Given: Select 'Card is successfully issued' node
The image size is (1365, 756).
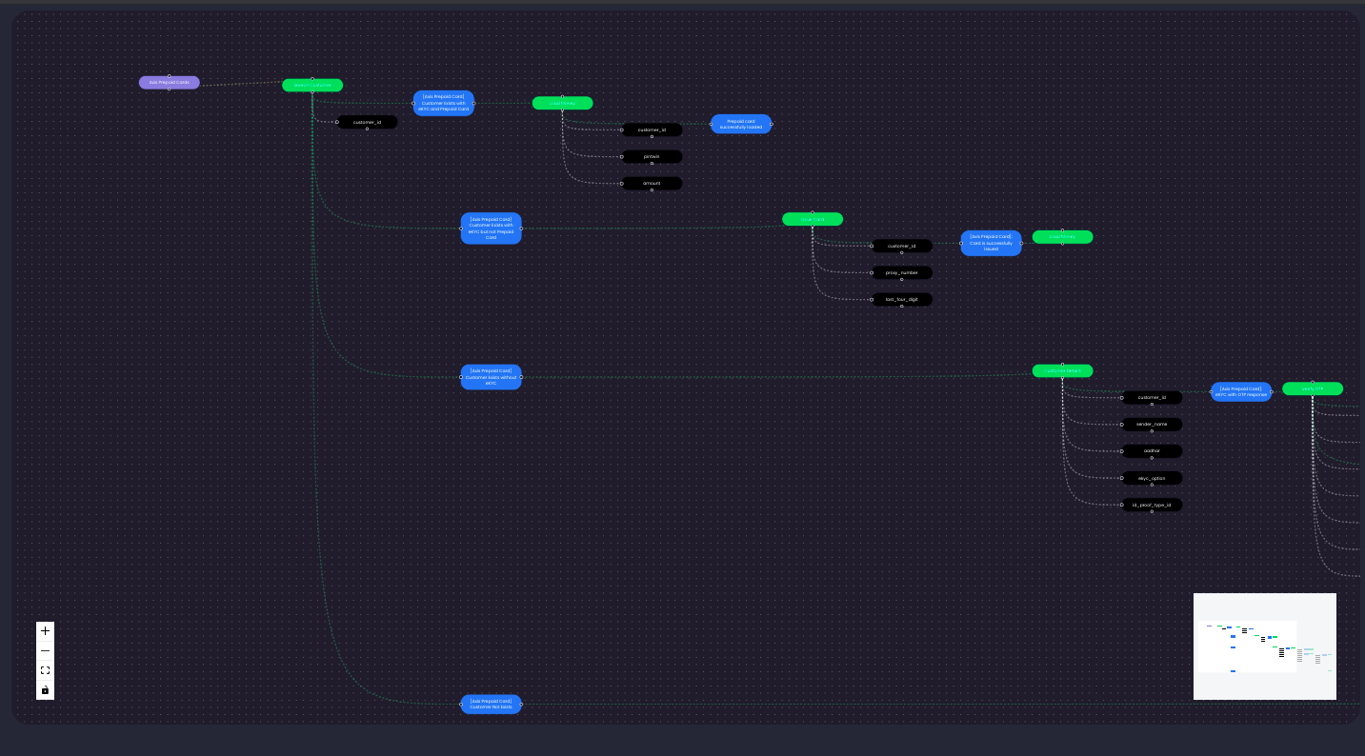Looking at the screenshot, I should coord(991,243).
